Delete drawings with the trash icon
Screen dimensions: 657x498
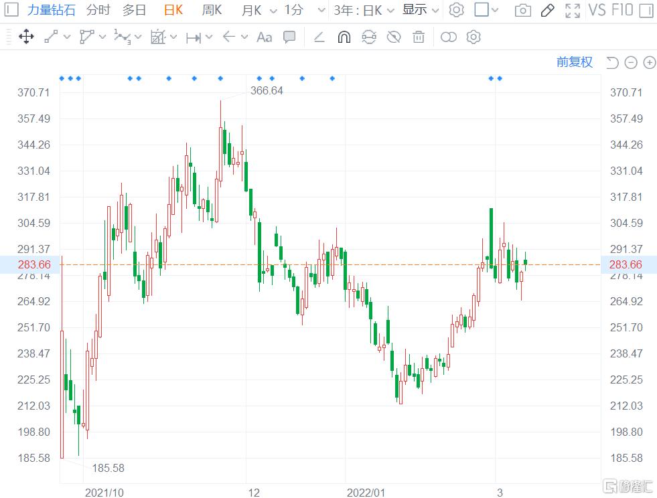click(419, 37)
